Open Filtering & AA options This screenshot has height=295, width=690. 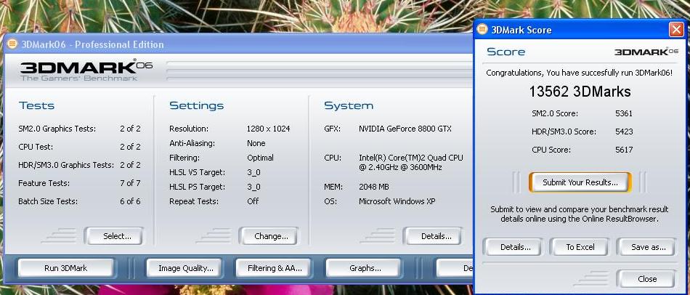point(274,267)
